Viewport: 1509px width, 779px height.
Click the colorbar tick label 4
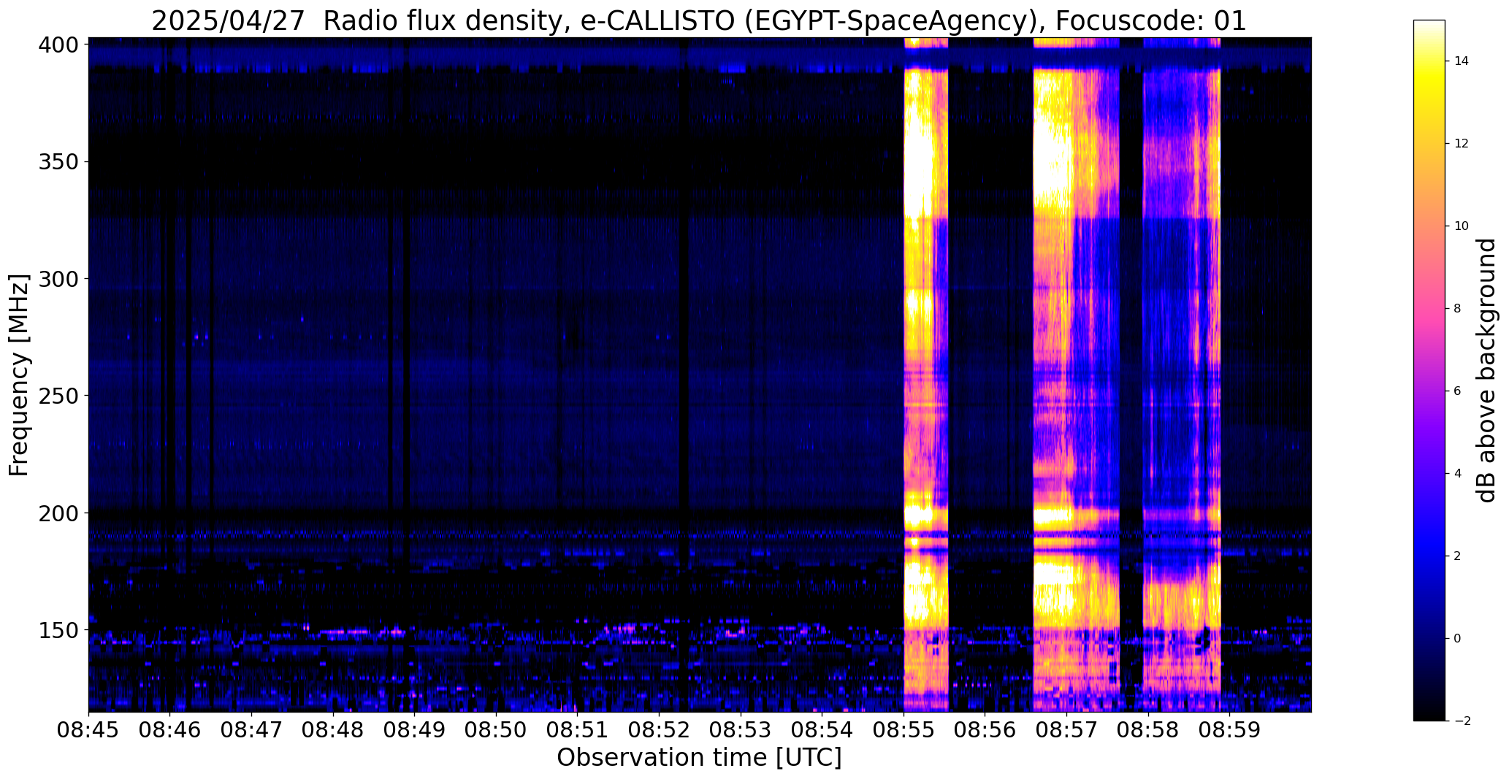1458,474
